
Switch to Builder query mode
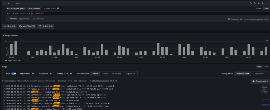pyautogui.click(x=258, y=8)
